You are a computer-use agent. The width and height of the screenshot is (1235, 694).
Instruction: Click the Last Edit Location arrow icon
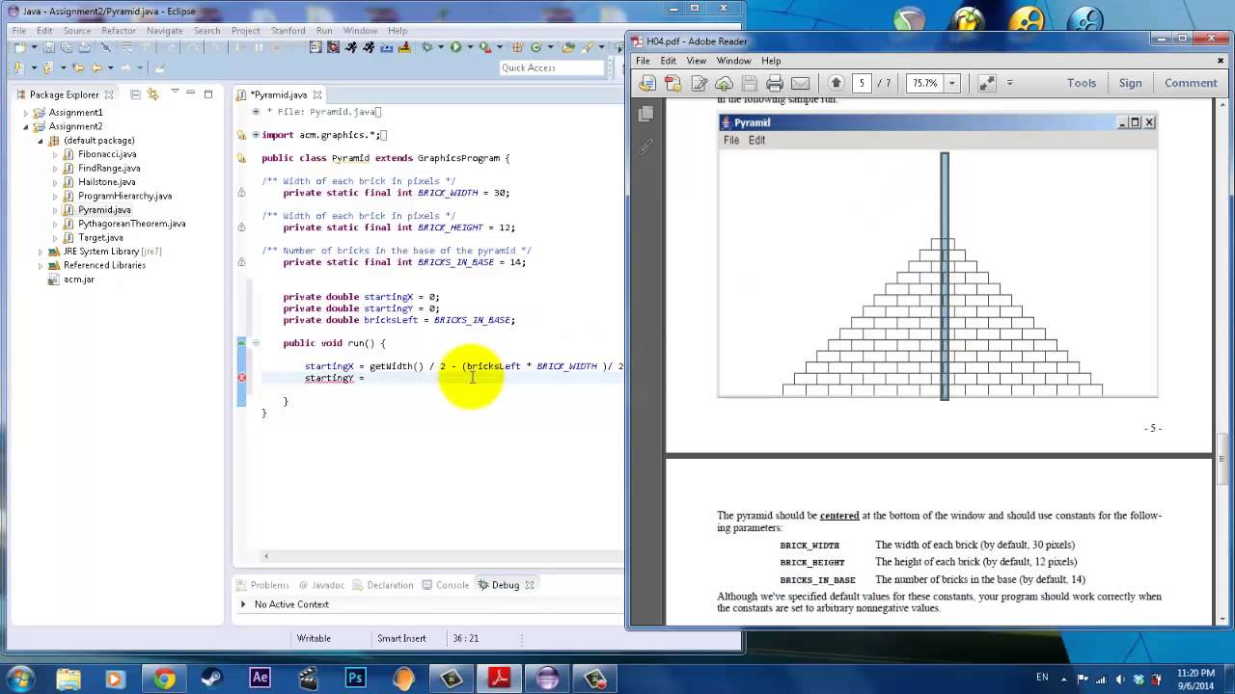coord(77,67)
